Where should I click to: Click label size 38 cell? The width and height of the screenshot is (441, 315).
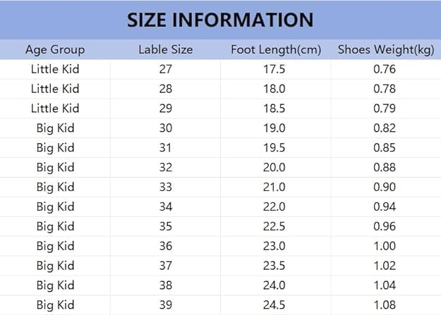click(165, 286)
